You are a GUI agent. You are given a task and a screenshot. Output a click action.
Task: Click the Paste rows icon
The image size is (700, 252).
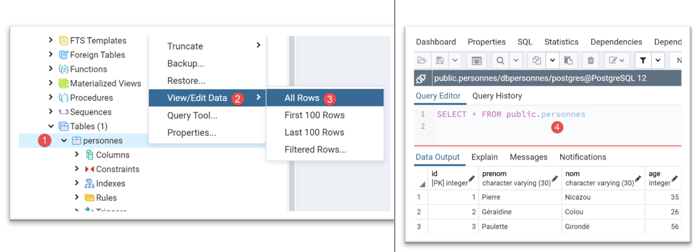[x=568, y=60]
